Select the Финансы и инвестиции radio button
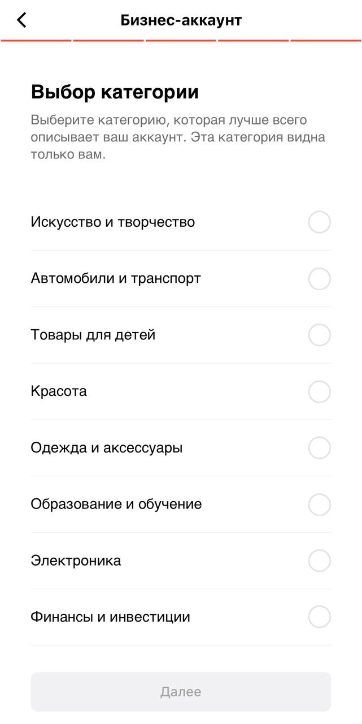The width and height of the screenshot is (362, 724). point(319,617)
